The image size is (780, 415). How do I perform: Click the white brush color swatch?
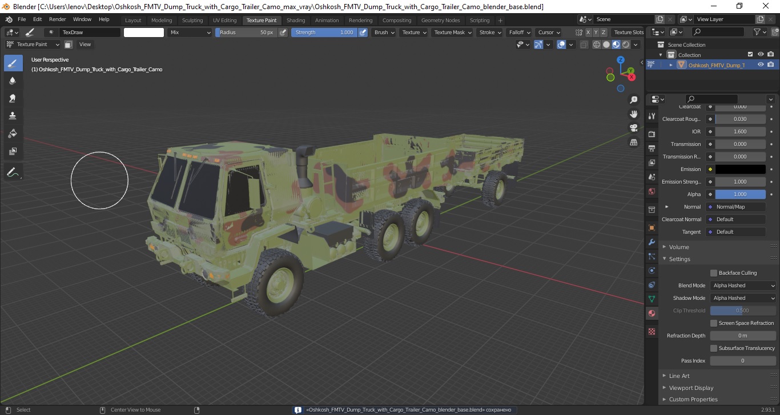point(144,32)
